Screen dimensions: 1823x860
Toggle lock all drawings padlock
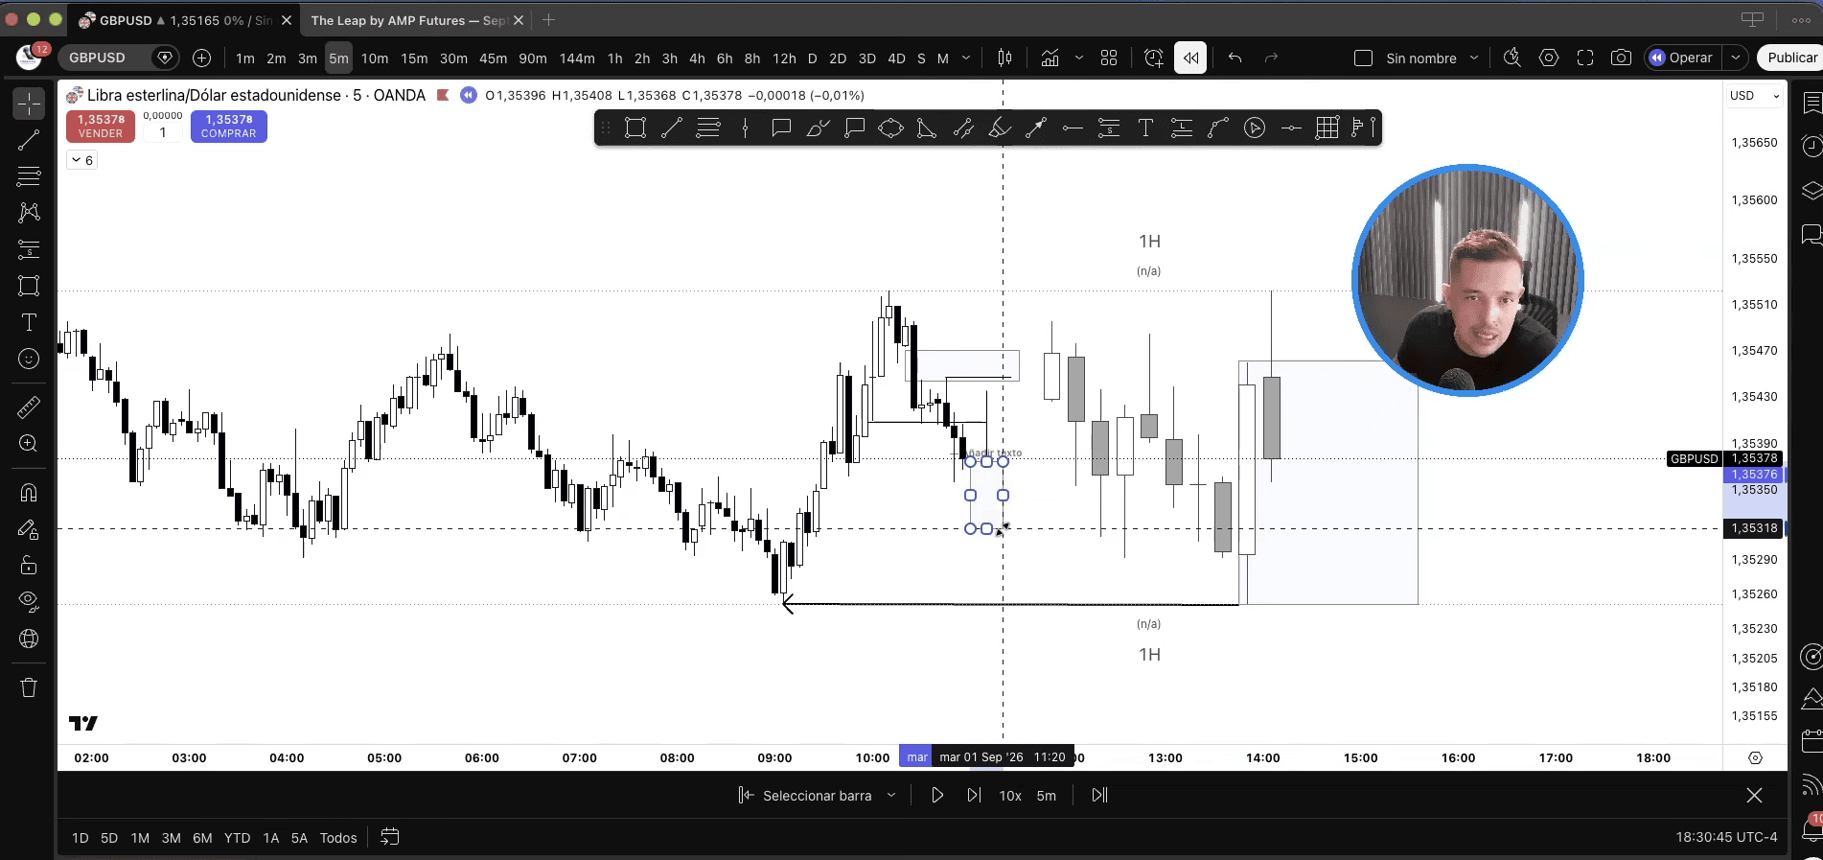point(29,566)
